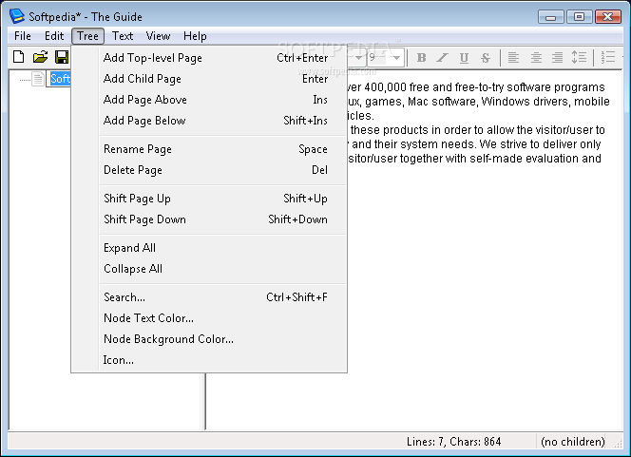Click the line spacing toolbar icon
Viewport: 631px width, 457px height.
coord(579,58)
